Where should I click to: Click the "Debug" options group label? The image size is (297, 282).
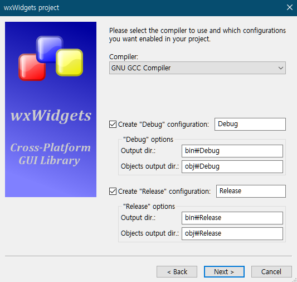[x=148, y=139]
